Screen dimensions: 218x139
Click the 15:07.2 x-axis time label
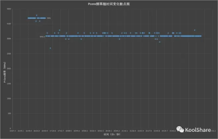[13, 130]
